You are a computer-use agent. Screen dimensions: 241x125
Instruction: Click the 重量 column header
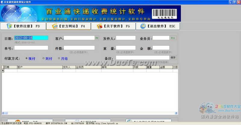pyautogui.click(x=153, y=67)
